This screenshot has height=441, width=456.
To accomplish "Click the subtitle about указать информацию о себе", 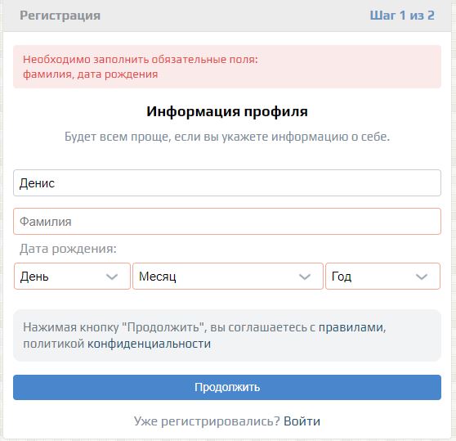I will pyautogui.click(x=227, y=137).
